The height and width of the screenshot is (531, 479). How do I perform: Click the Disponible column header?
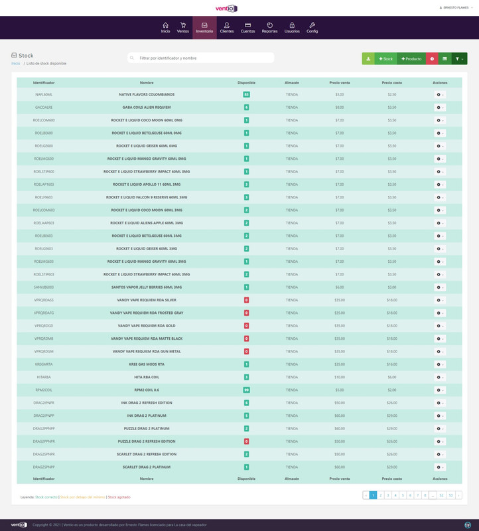pos(246,82)
